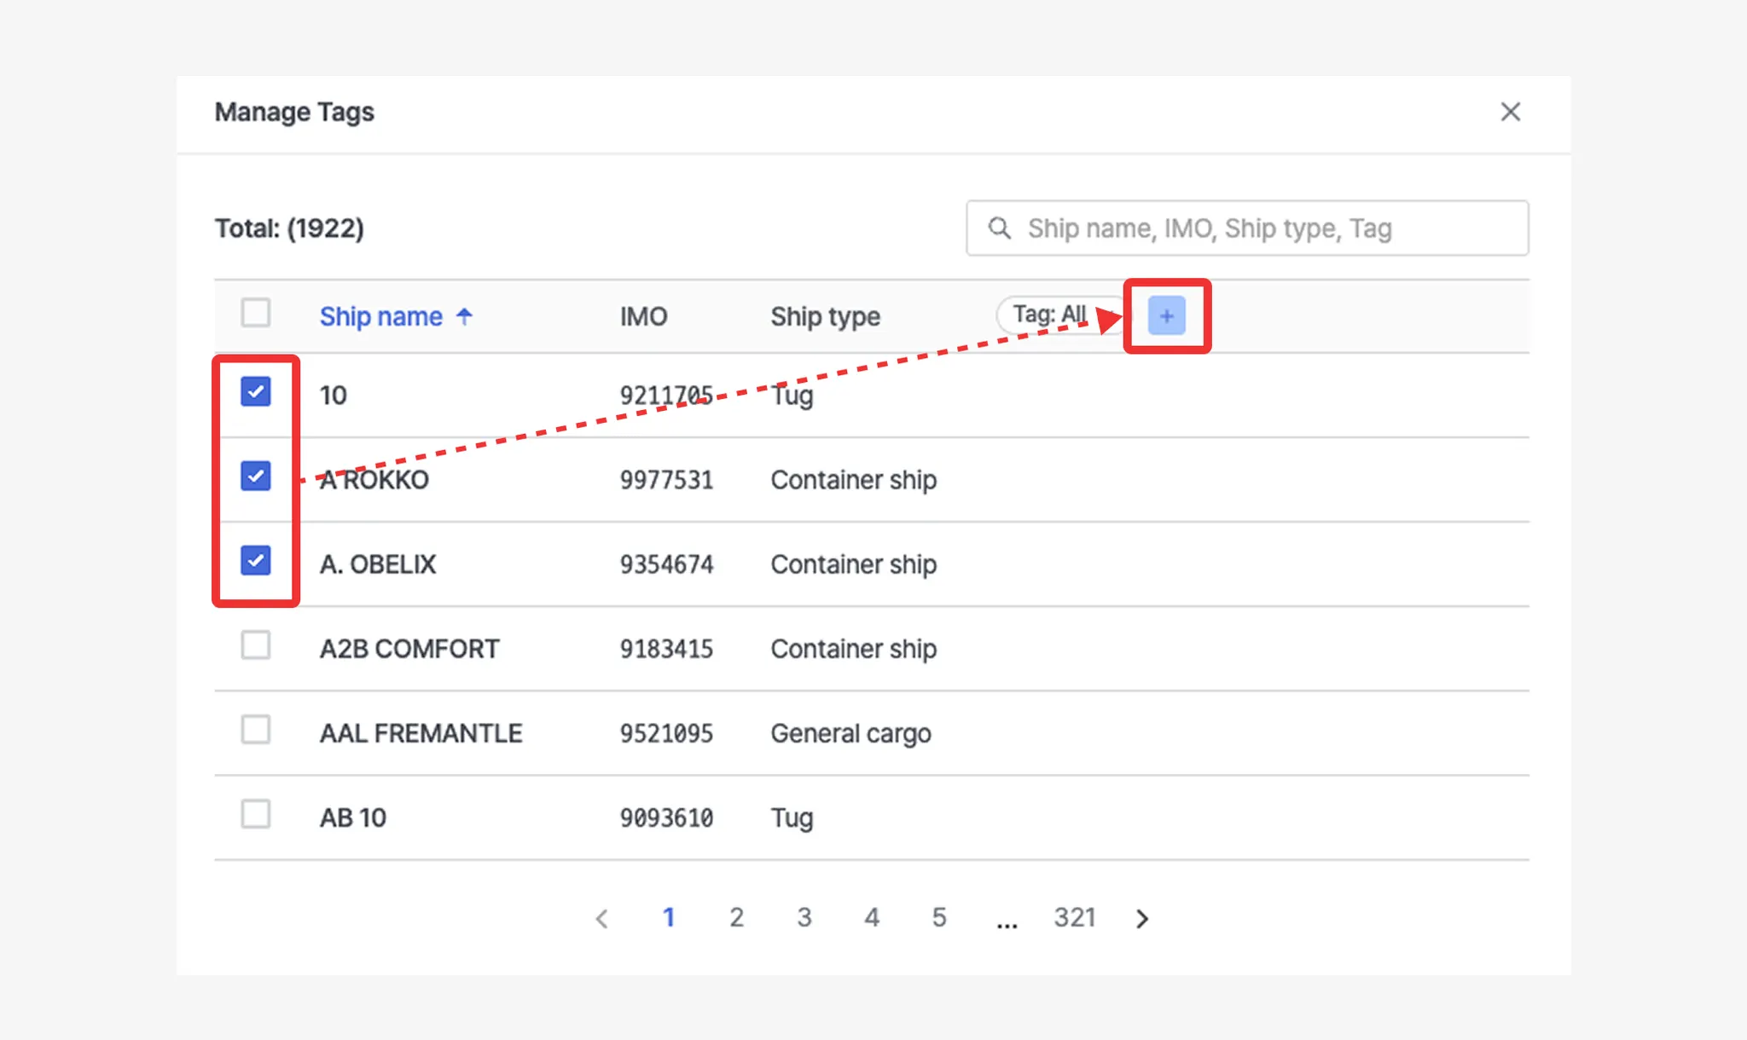Uncheck the A ROKKO checkbox
This screenshot has width=1747, height=1040.
(256, 476)
